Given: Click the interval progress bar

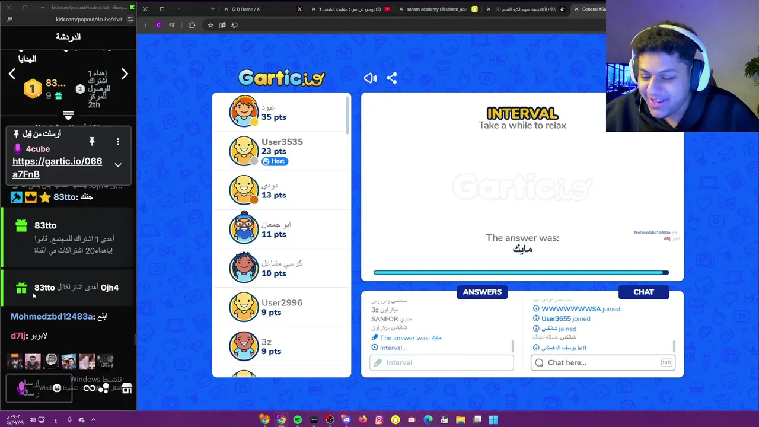Looking at the screenshot, I should (521, 273).
